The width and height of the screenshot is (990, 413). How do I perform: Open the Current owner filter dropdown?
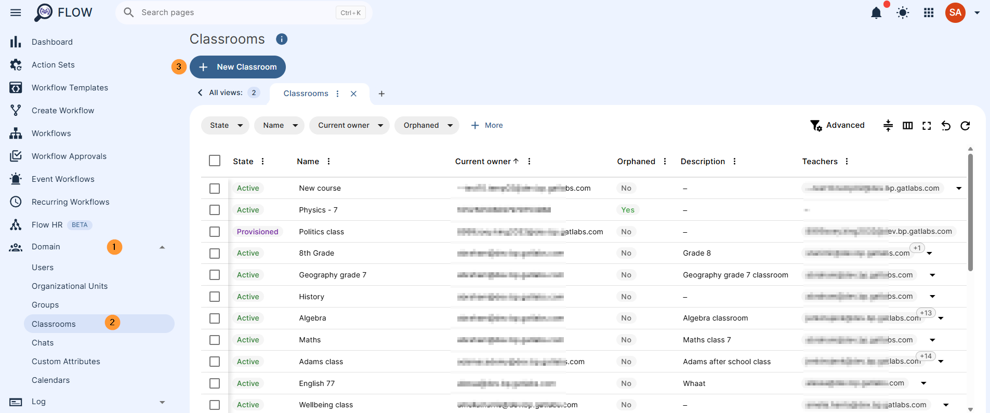coord(349,125)
